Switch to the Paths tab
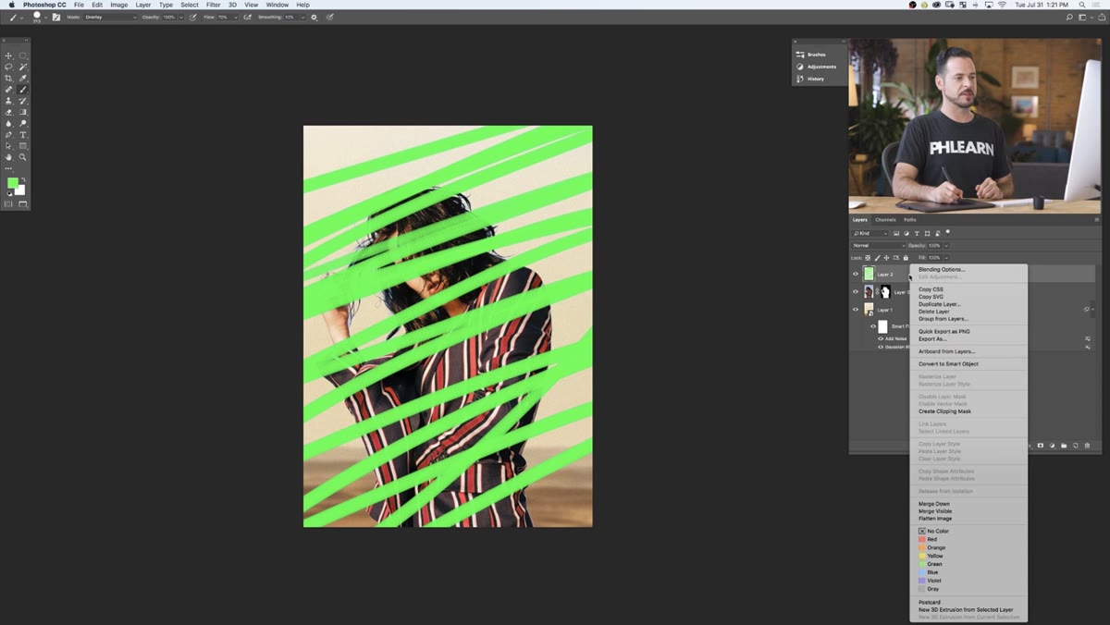Image resolution: width=1110 pixels, height=625 pixels. click(910, 220)
